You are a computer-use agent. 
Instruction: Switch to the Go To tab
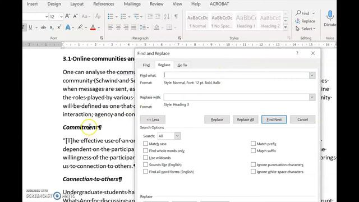point(182,65)
